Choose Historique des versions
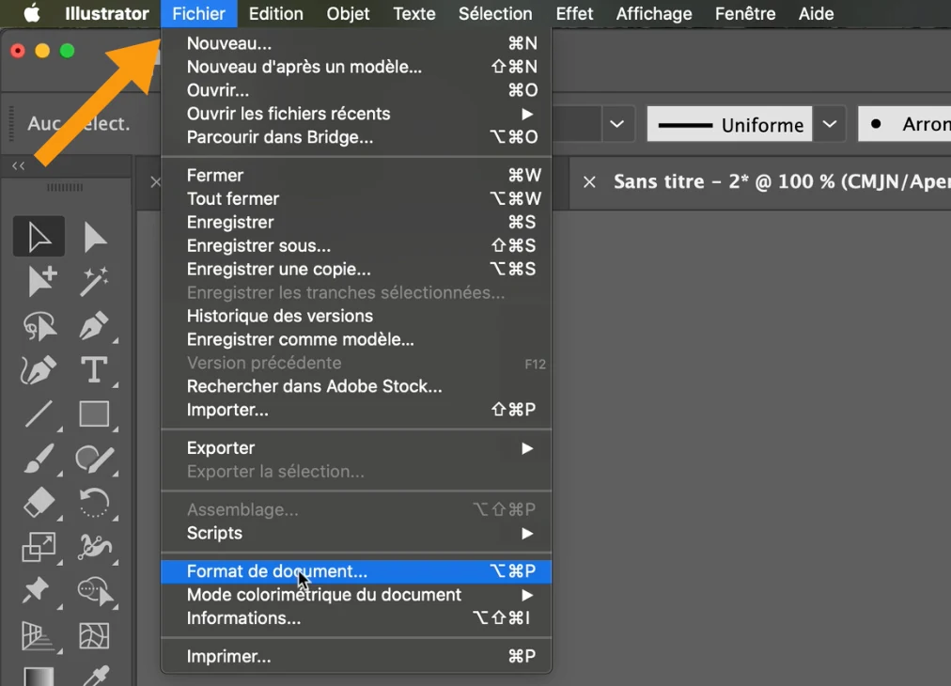The image size is (951, 686). [x=356, y=316]
